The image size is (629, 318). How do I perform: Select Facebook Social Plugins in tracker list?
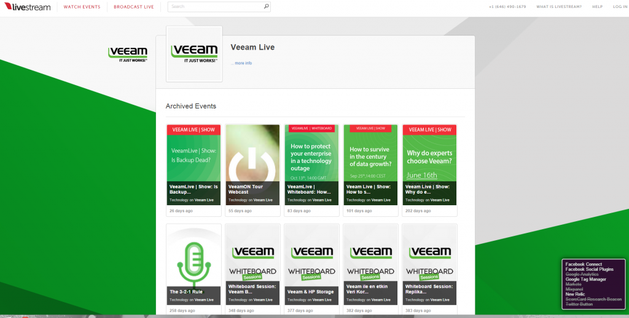coord(589,269)
